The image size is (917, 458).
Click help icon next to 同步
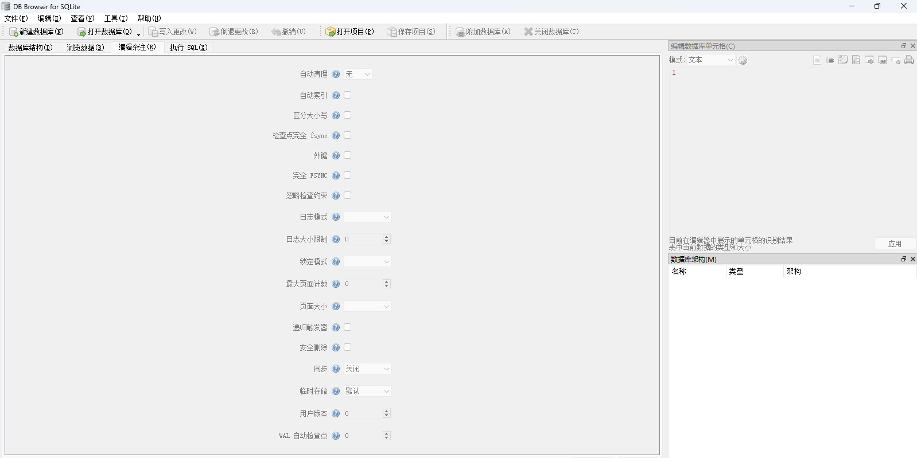pos(336,369)
